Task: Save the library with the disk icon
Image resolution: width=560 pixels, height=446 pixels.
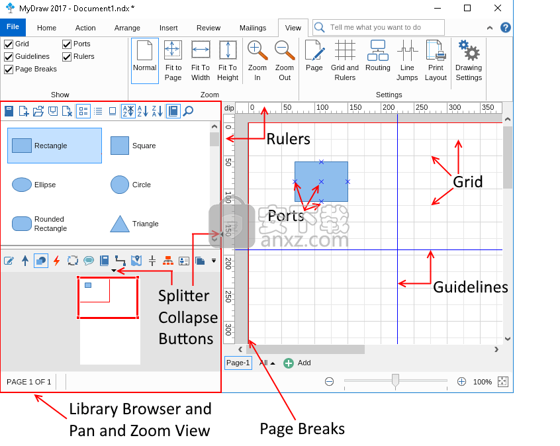Action: [53, 111]
